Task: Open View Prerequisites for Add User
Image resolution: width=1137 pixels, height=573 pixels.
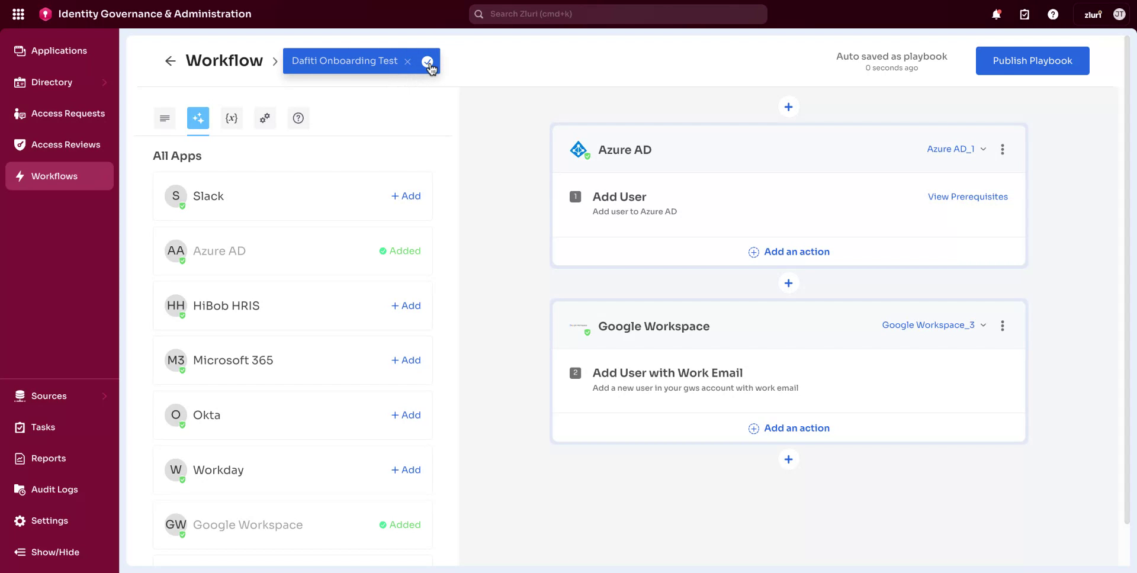Action: tap(967, 197)
